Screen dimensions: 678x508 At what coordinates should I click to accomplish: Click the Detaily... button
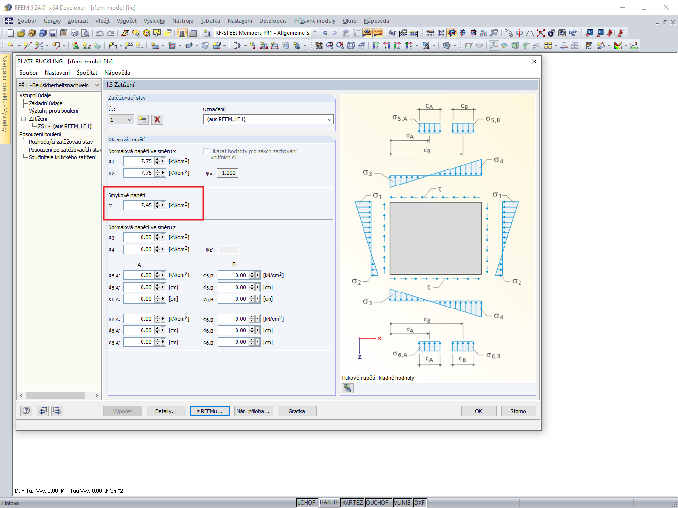pyautogui.click(x=166, y=411)
